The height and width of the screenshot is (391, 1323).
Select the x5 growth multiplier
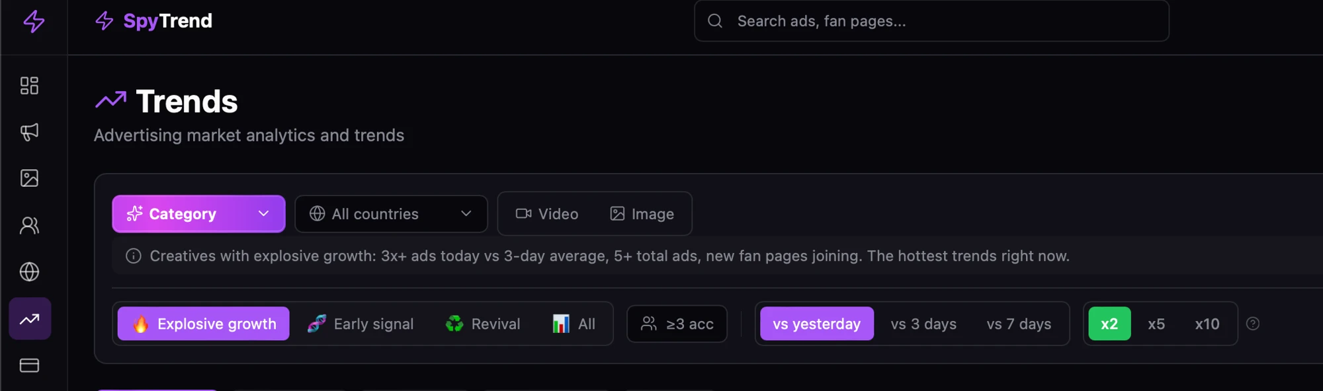(x=1156, y=324)
